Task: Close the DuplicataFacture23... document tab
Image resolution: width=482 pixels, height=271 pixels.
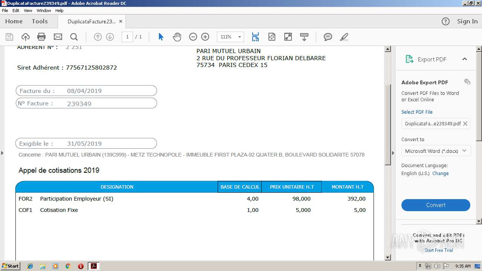Action: (120, 21)
